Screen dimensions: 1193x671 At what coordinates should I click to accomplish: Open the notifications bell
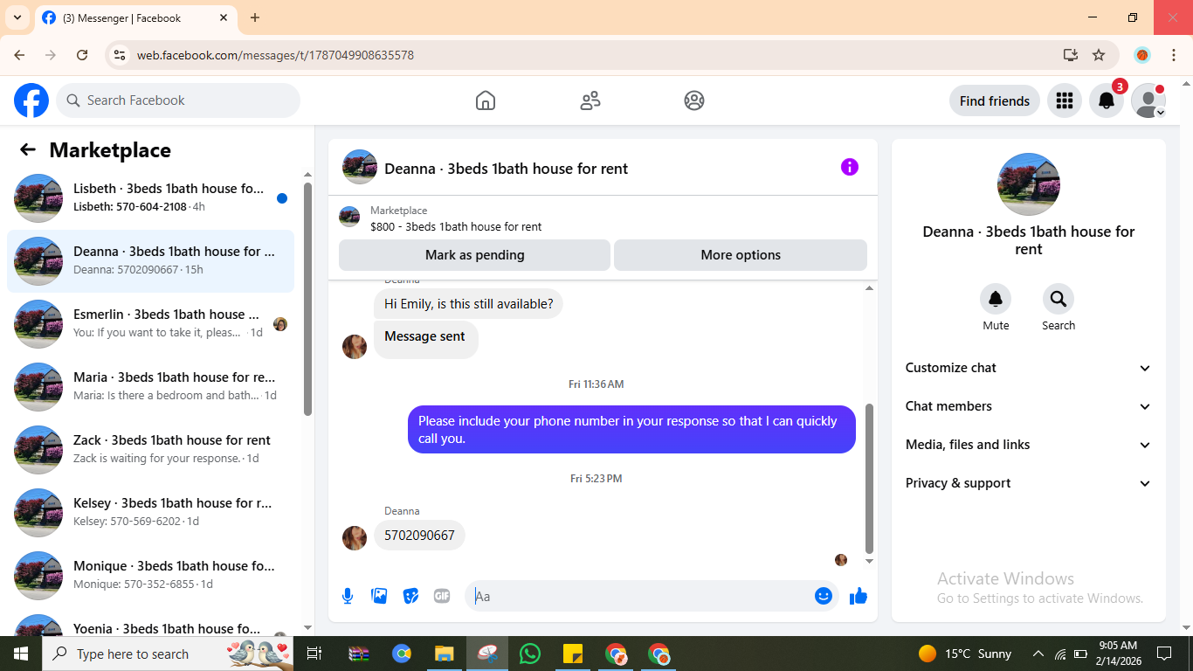tap(1107, 100)
